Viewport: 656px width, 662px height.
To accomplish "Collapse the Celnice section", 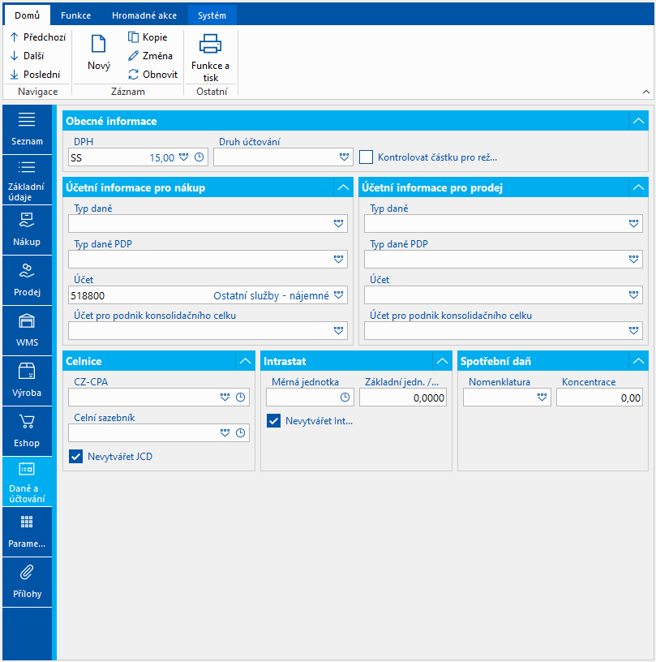I will 245,361.
